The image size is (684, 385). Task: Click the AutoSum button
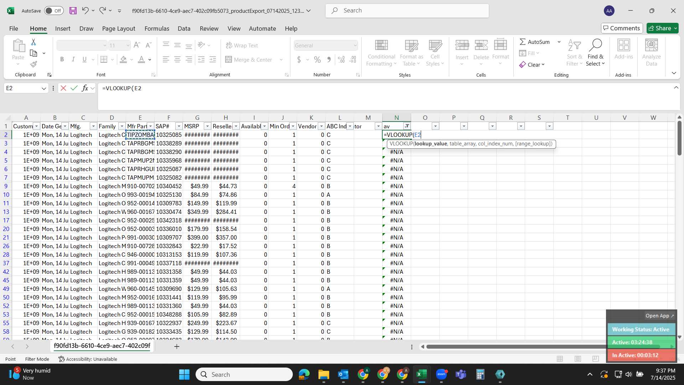(x=534, y=42)
